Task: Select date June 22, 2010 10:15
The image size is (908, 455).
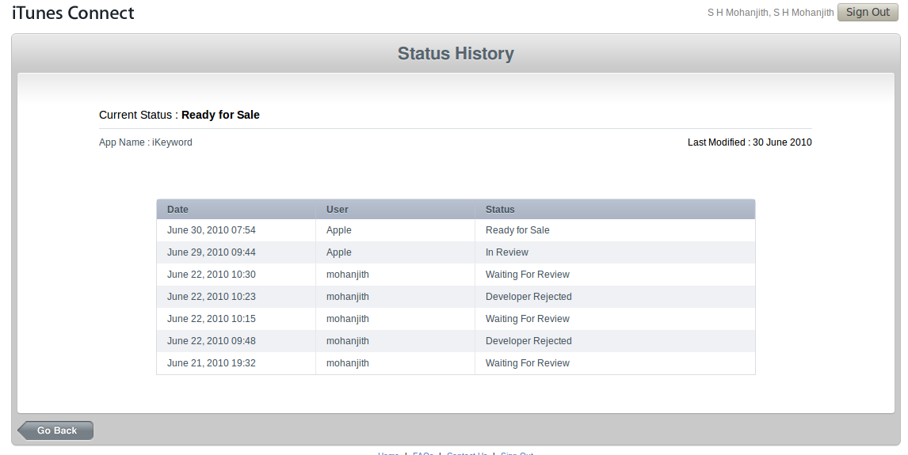Action: click(212, 319)
